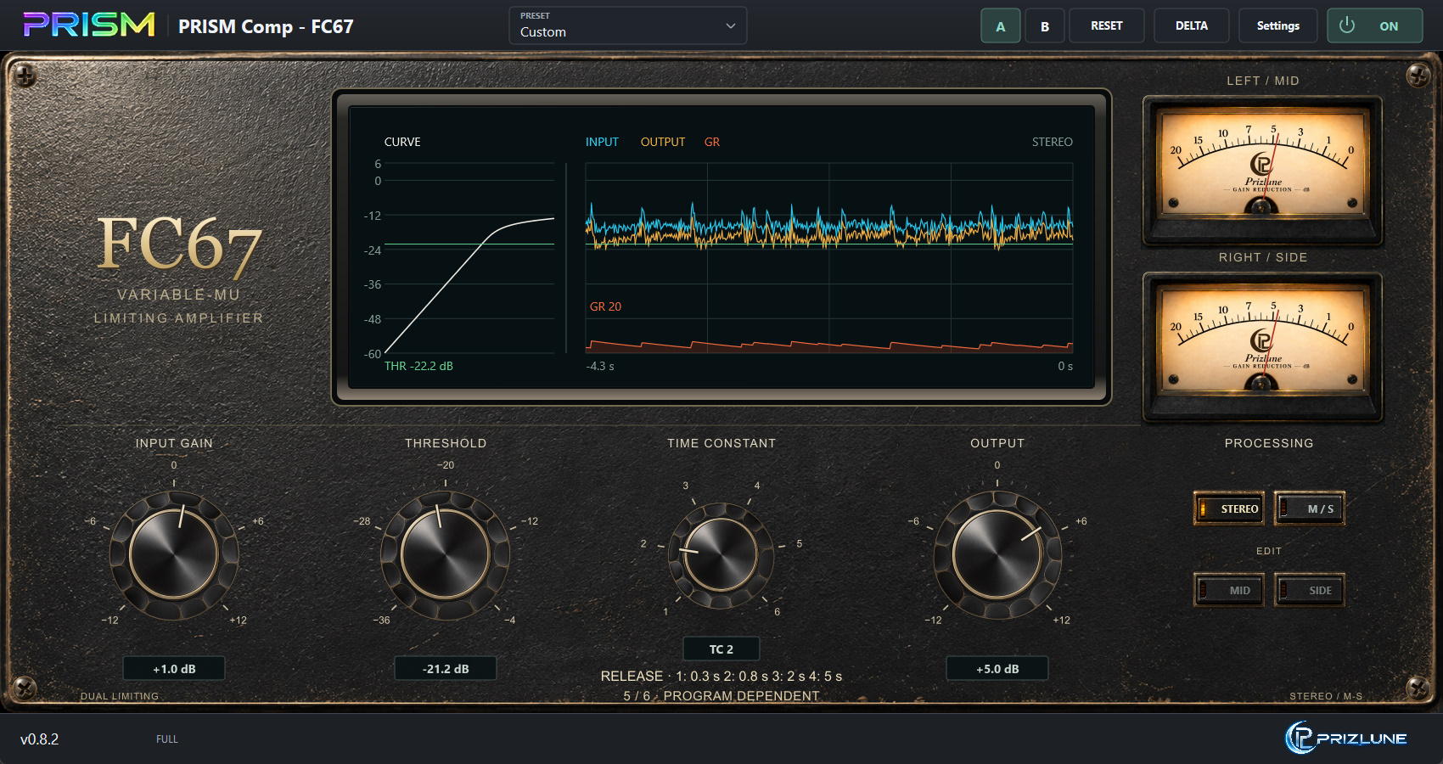Click the GR 20 label in display
This screenshot has width=1443, height=764.
pos(605,306)
